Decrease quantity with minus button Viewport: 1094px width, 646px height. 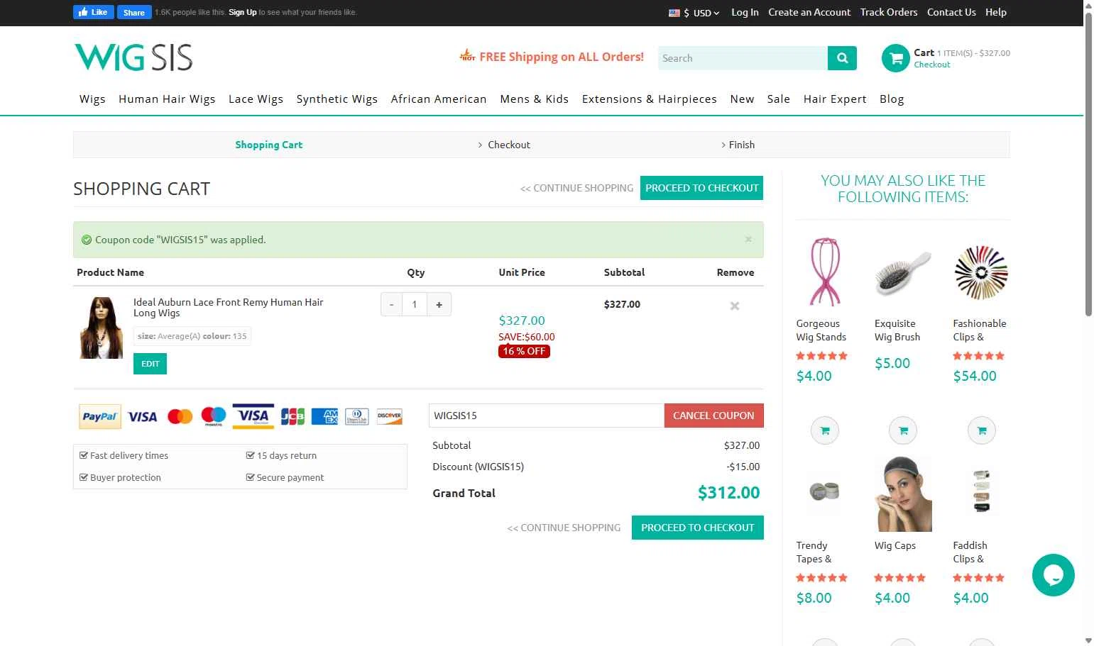pos(391,304)
